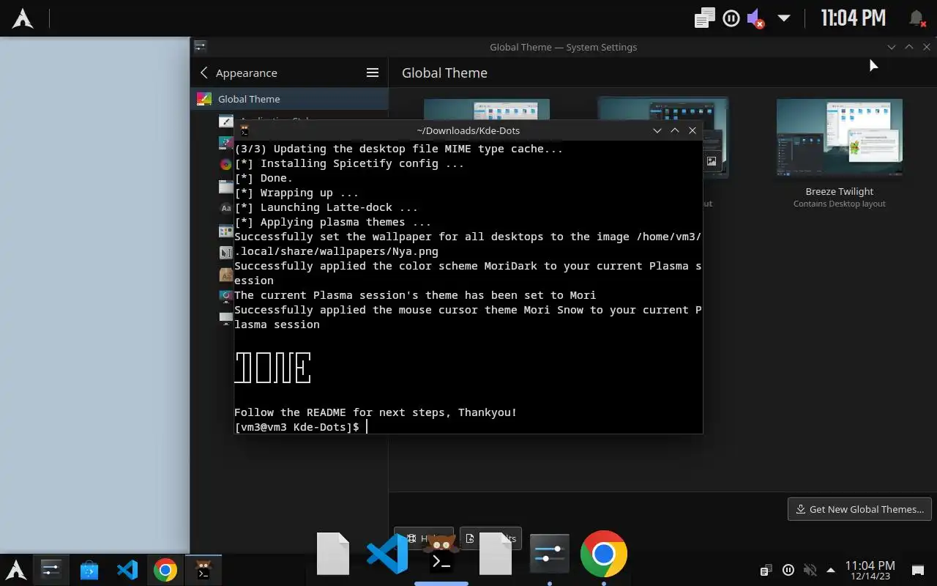This screenshot has height=586, width=937.
Task: Switch to terminal in bottom taskbar
Action: (204, 569)
